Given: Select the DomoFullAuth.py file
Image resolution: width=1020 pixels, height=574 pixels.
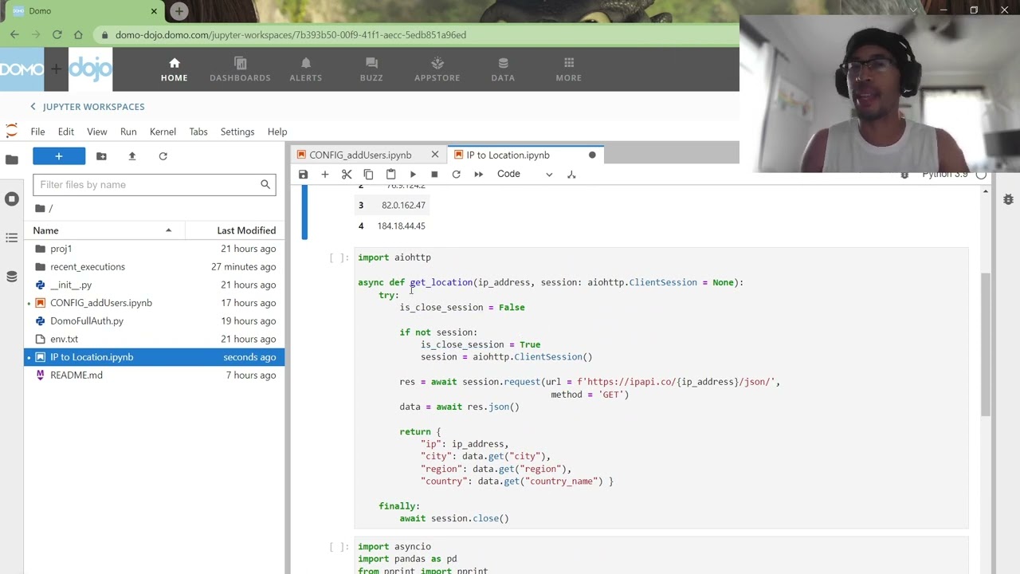Looking at the screenshot, I should pos(155,321).
